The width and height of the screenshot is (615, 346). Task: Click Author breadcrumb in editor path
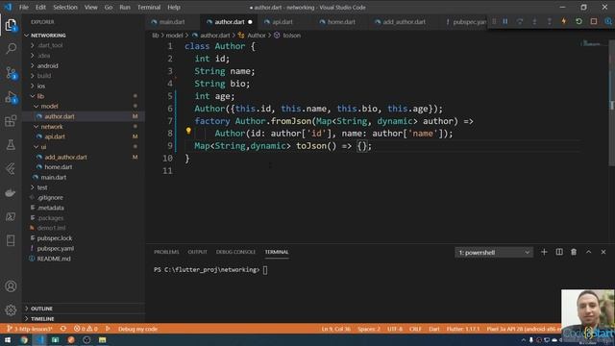pyautogui.click(x=257, y=36)
